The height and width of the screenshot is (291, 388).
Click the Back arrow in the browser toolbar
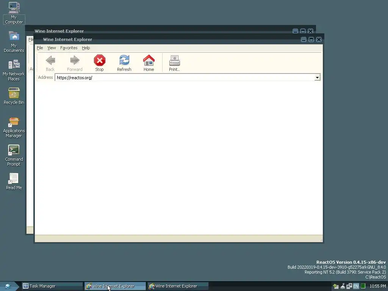point(50,63)
